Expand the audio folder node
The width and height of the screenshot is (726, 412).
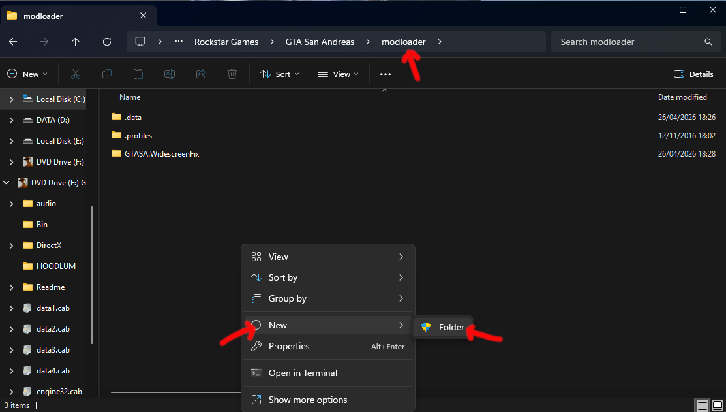12,204
